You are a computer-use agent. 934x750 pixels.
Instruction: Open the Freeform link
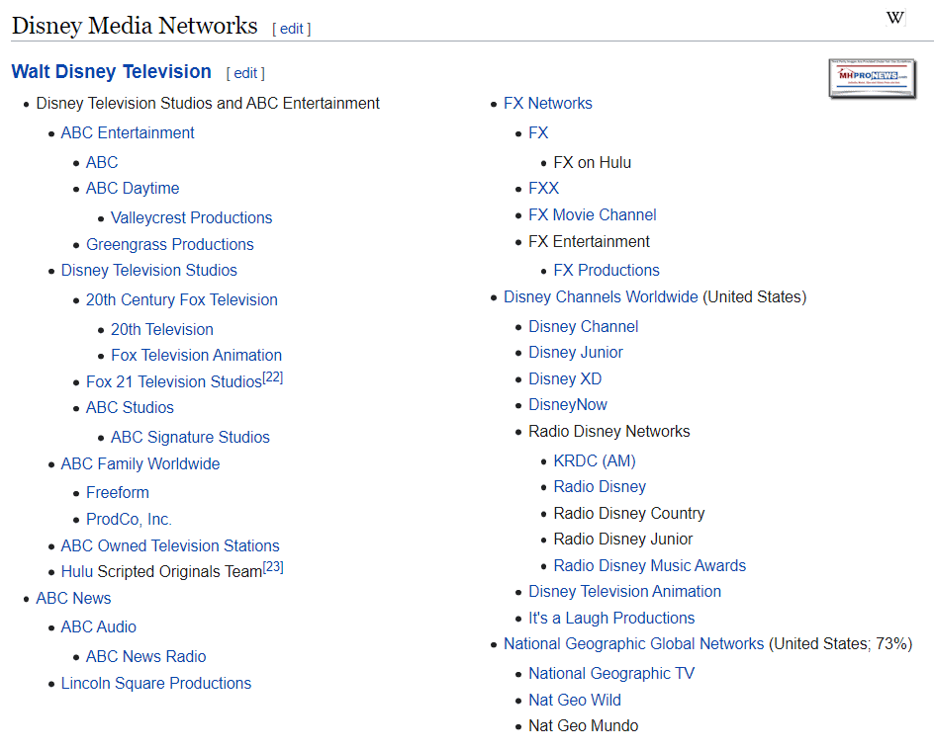coord(118,492)
